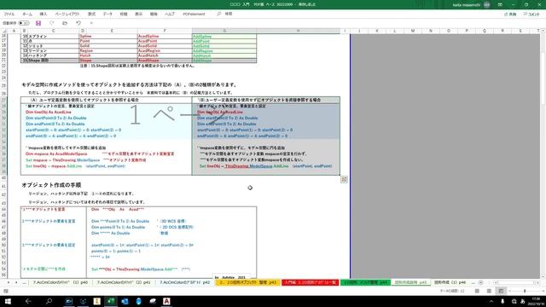546x307 pixels.
Task: Click the オブジェクト作成の手順 heading cell
Action: point(51,185)
